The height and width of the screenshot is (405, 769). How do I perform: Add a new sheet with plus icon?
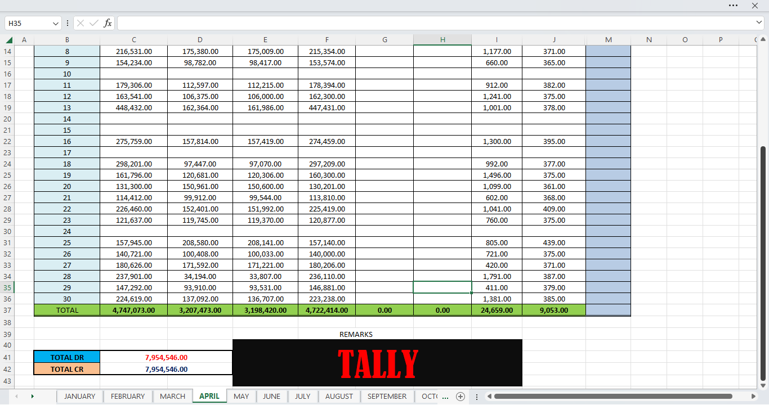click(460, 396)
